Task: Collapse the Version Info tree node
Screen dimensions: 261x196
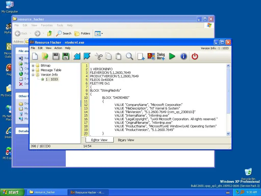Action: click(33, 75)
